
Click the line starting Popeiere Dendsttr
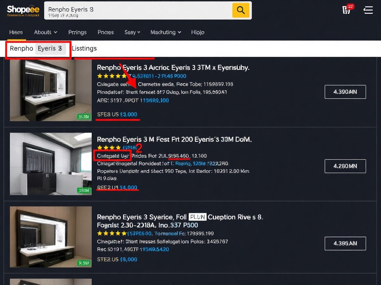(173, 171)
